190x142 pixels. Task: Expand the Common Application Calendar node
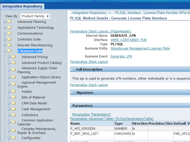(x=9, y=122)
